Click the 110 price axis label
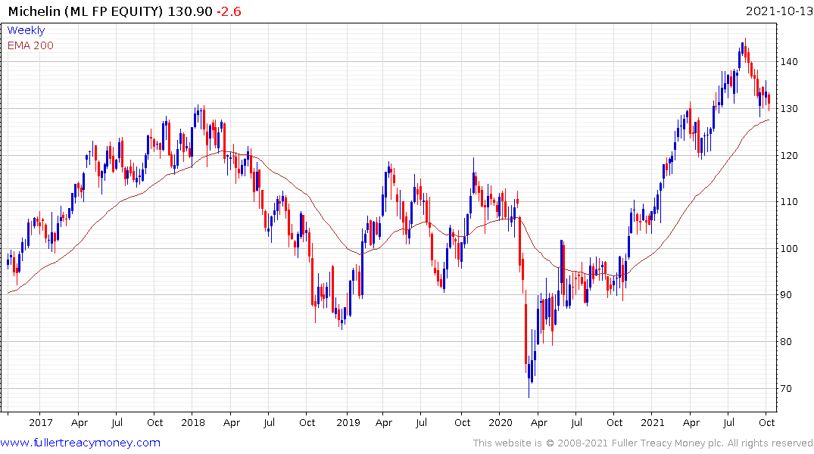 [788, 202]
